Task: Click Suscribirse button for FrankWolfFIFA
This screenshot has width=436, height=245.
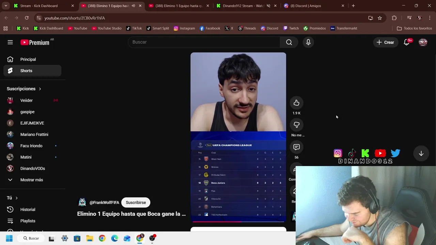Action: [136, 202]
